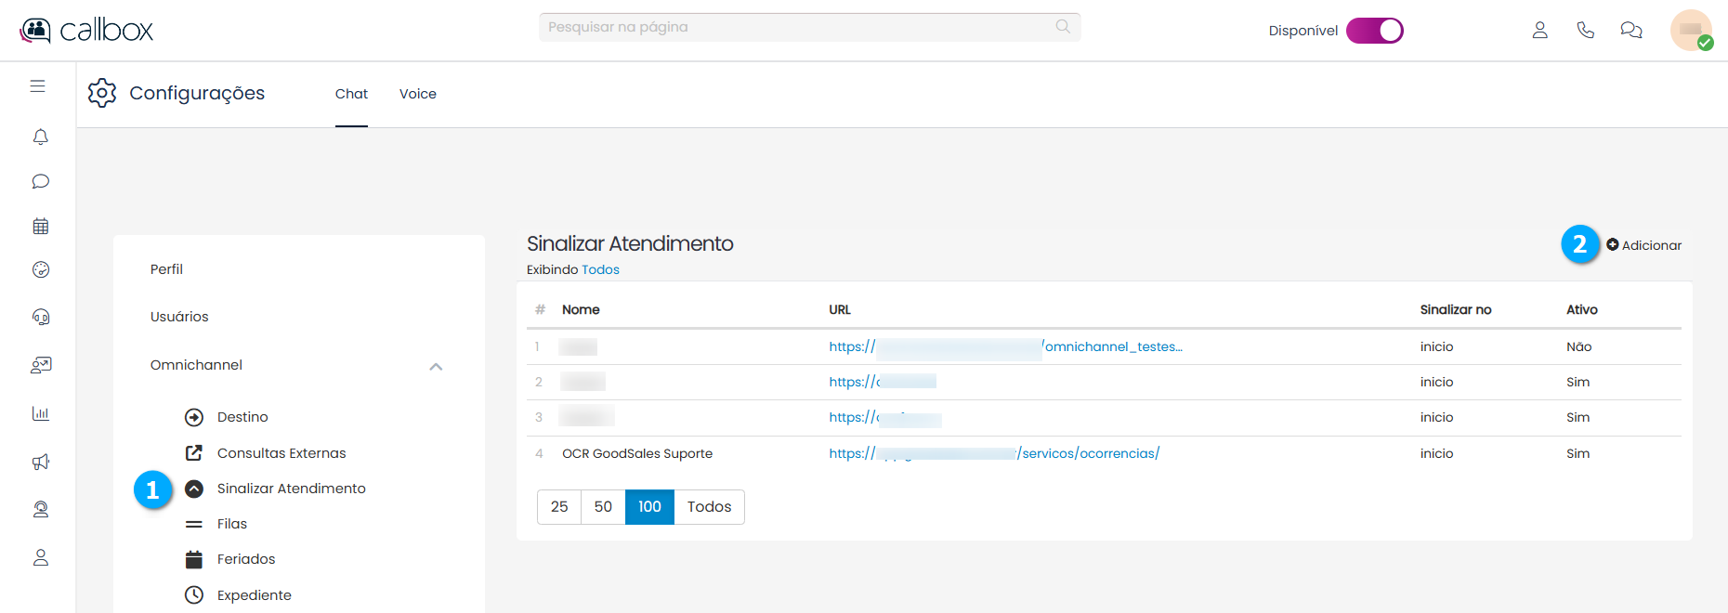1728x613 pixels.
Task: Open the chat bubble icon in sidebar
Action: [40, 181]
